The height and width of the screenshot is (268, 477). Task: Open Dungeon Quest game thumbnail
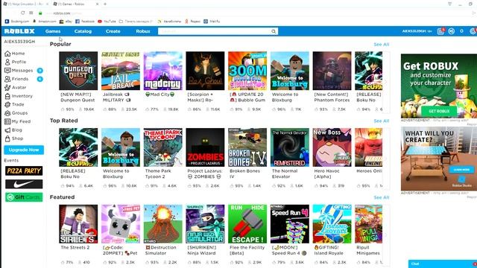[x=78, y=71]
